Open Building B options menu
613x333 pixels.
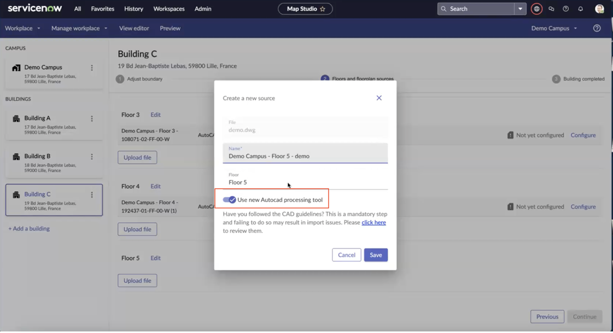(x=92, y=157)
